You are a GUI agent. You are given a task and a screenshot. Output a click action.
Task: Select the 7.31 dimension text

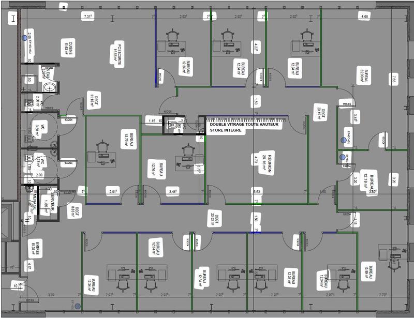88,17
